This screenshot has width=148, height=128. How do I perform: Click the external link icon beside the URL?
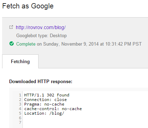tap(11, 27)
